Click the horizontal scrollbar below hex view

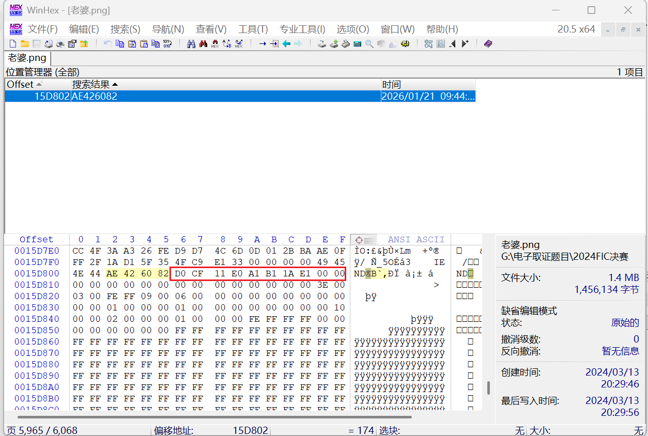tap(214, 416)
